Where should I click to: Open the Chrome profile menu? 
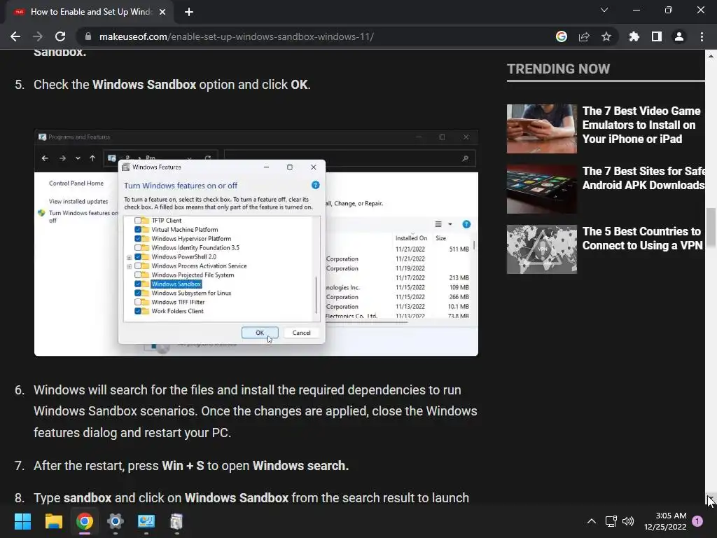pos(679,36)
